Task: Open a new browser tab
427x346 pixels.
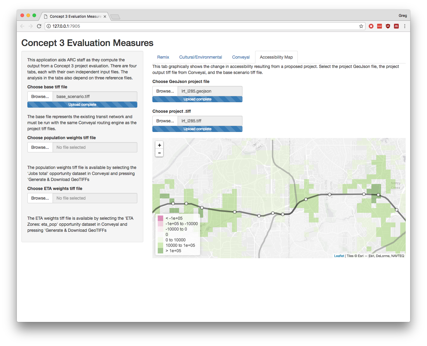Action: tap(115, 17)
